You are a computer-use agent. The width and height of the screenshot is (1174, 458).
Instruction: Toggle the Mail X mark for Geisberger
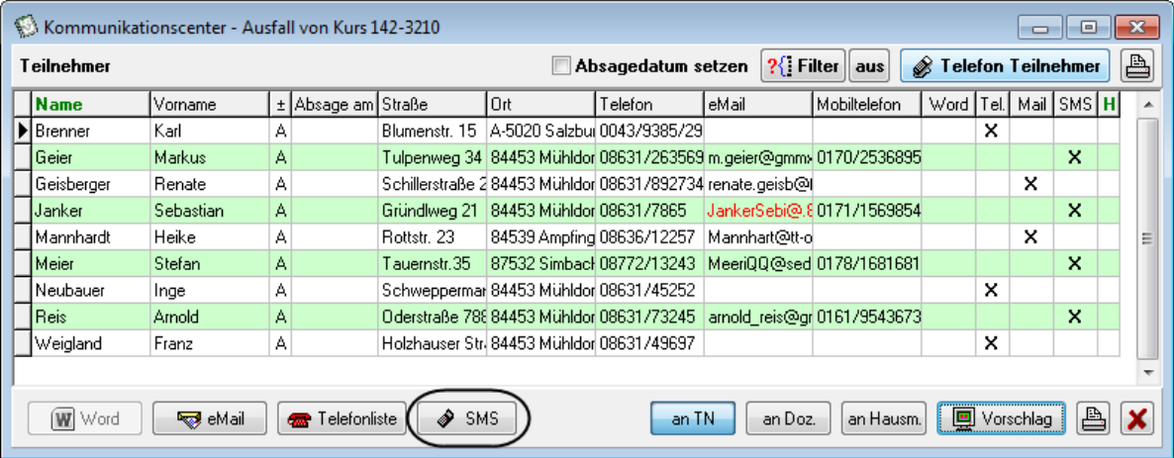click(1030, 184)
